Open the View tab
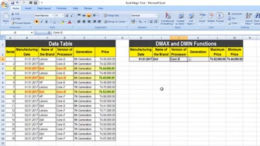Screen dimensions: 260x146 tap(100, 8)
